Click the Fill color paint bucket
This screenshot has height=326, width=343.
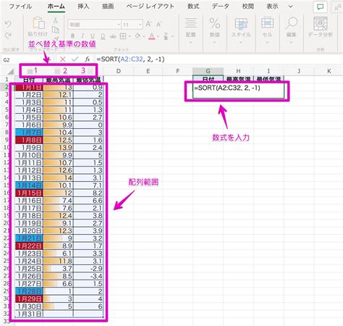coord(137,36)
